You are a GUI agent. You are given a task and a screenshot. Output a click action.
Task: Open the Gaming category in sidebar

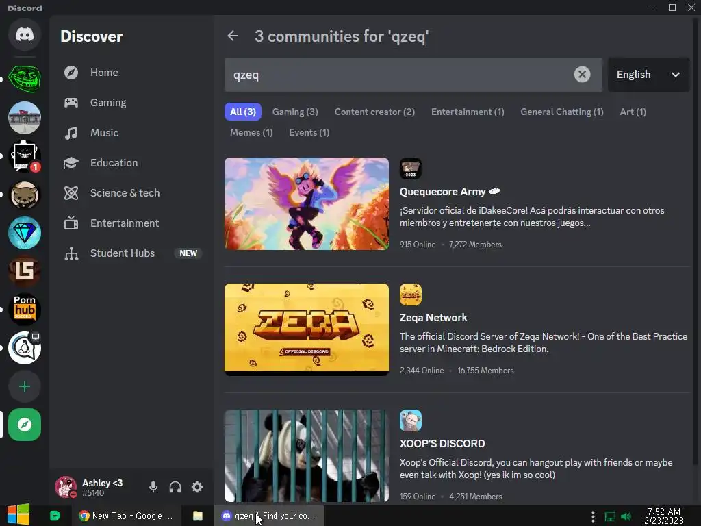pyautogui.click(x=132, y=103)
